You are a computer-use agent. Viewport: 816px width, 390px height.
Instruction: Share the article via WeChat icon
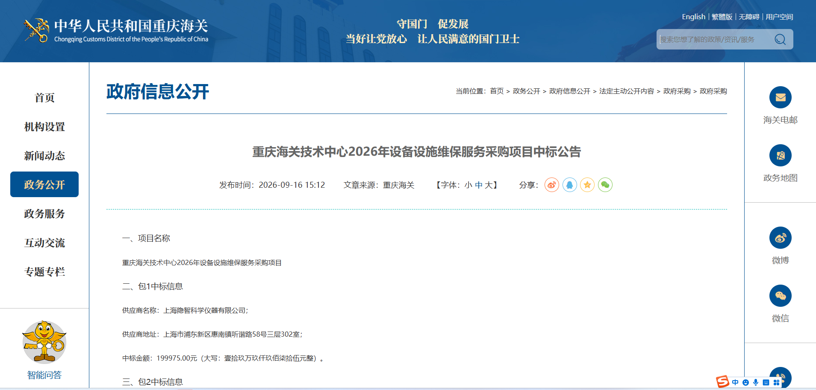(605, 185)
